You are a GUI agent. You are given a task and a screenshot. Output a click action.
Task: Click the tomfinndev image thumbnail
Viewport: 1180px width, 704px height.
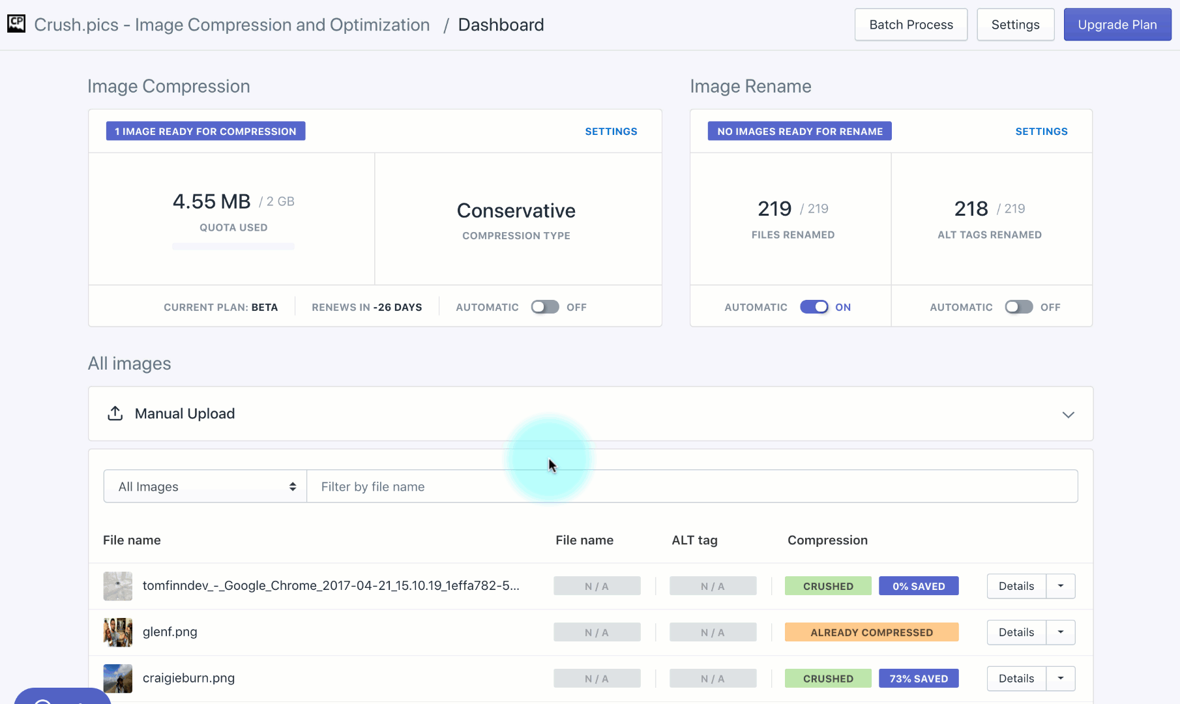pyautogui.click(x=118, y=586)
